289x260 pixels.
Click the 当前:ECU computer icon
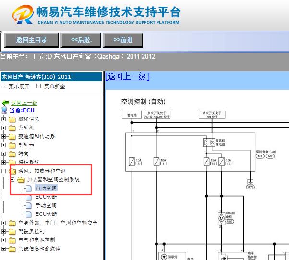(4, 110)
